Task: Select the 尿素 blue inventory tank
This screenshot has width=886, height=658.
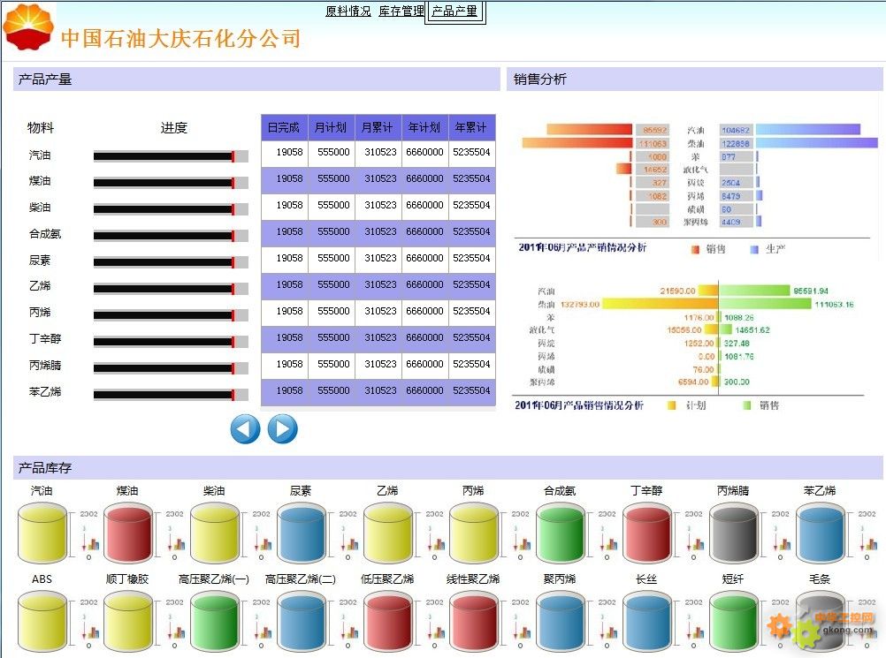Action: click(x=302, y=533)
